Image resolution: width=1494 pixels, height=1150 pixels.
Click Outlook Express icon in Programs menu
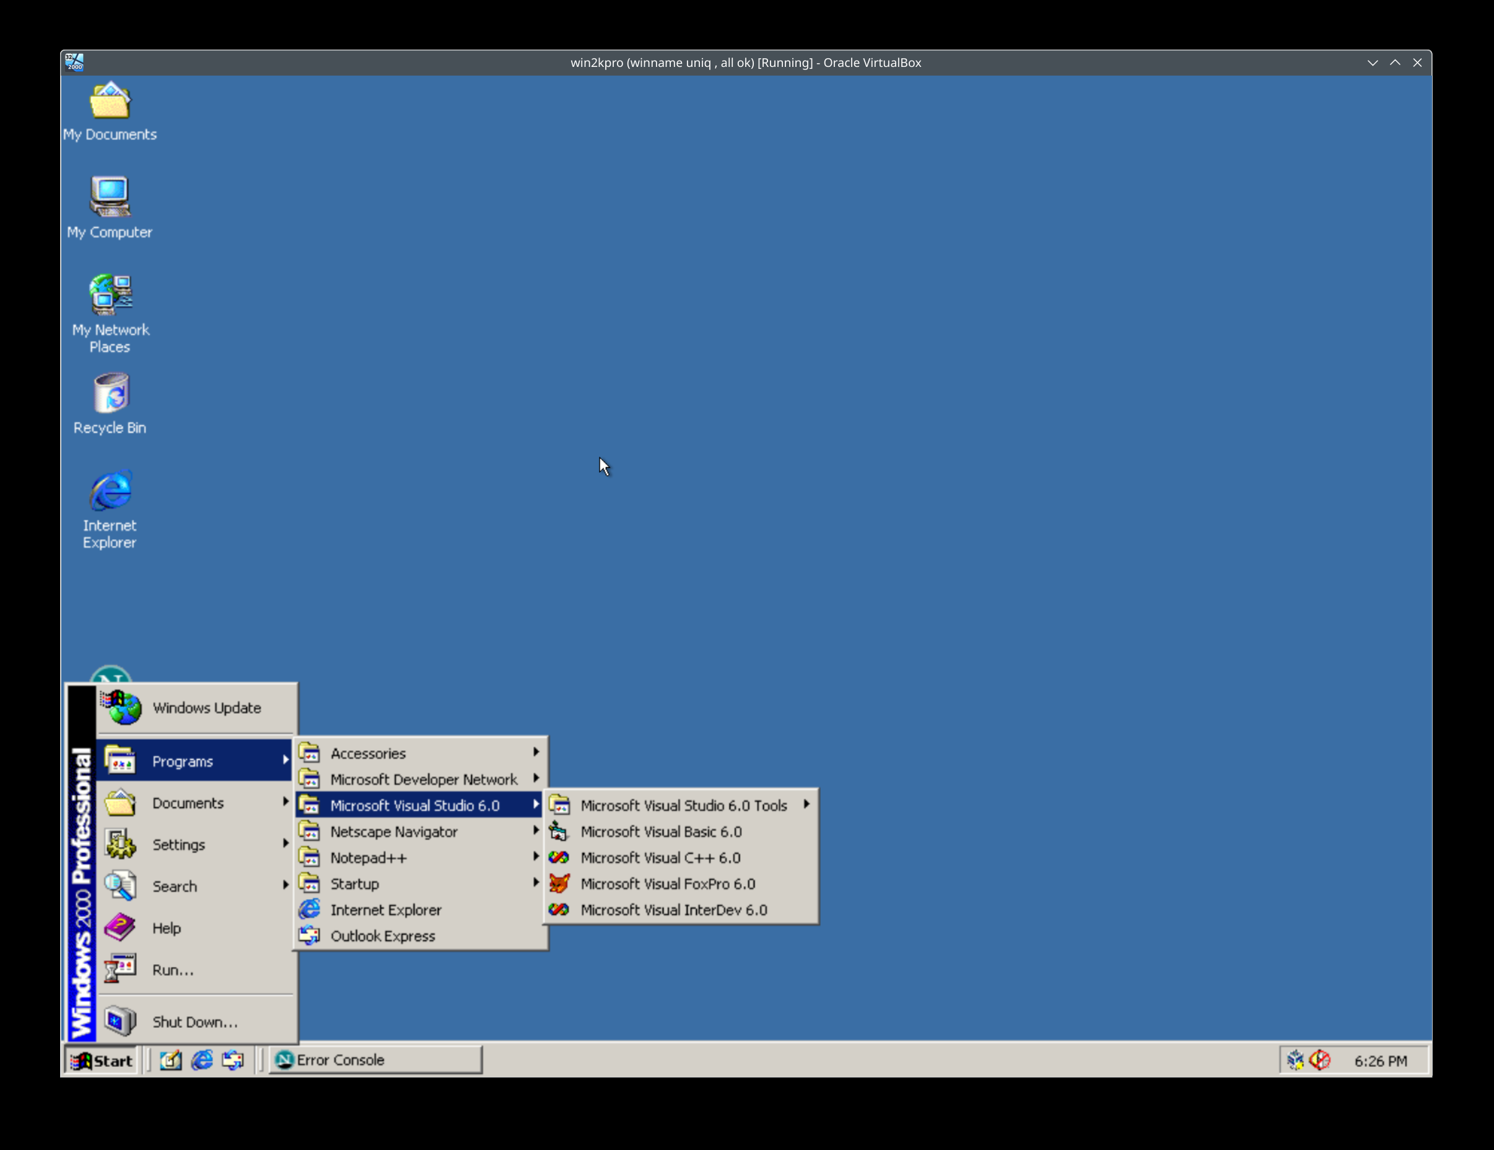click(x=309, y=935)
